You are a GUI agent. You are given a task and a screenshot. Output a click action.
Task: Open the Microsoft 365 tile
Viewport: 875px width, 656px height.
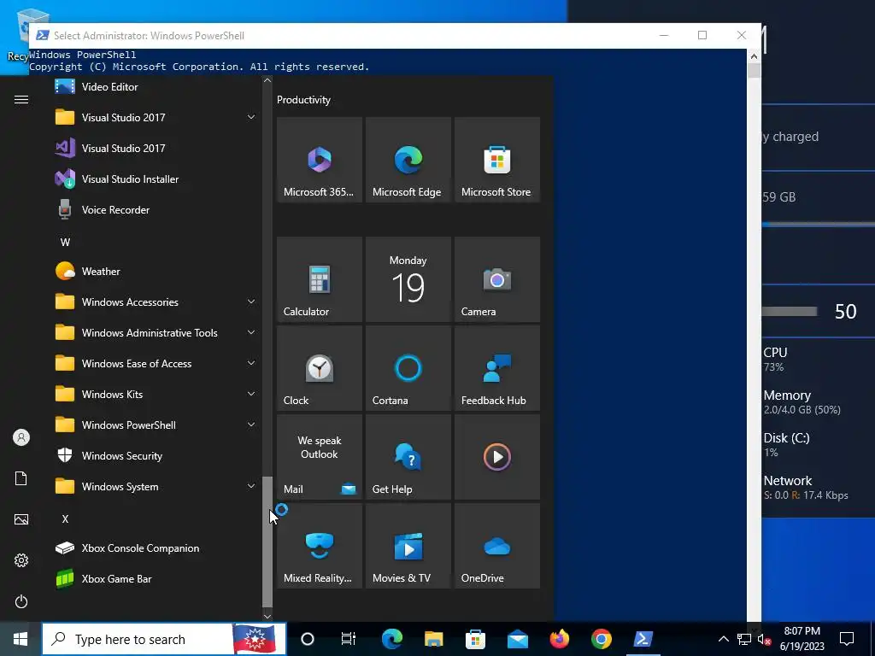click(320, 160)
